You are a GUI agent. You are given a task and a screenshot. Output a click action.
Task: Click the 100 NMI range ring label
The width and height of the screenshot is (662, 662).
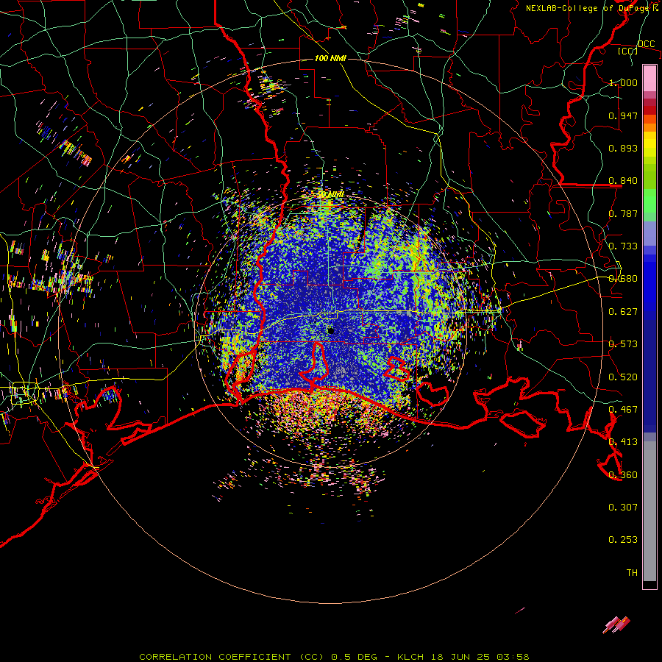[330, 58]
